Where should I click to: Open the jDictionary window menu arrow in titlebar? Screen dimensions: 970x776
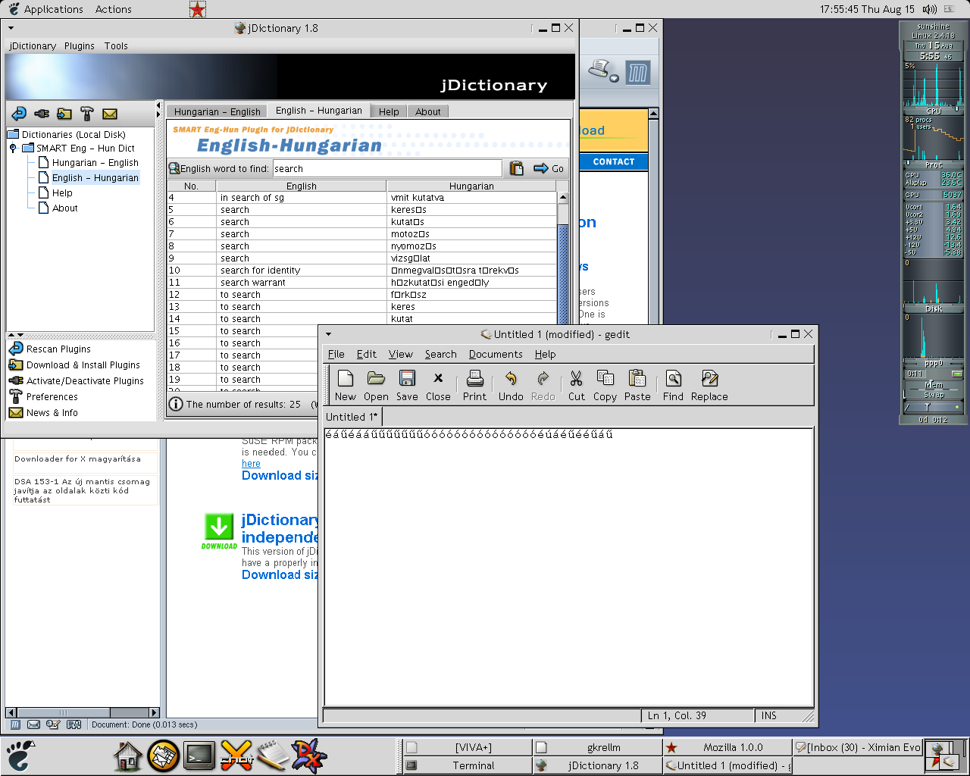point(11,28)
